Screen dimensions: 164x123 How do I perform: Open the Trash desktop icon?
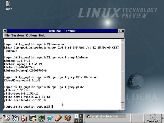click(x=8, y=5)
